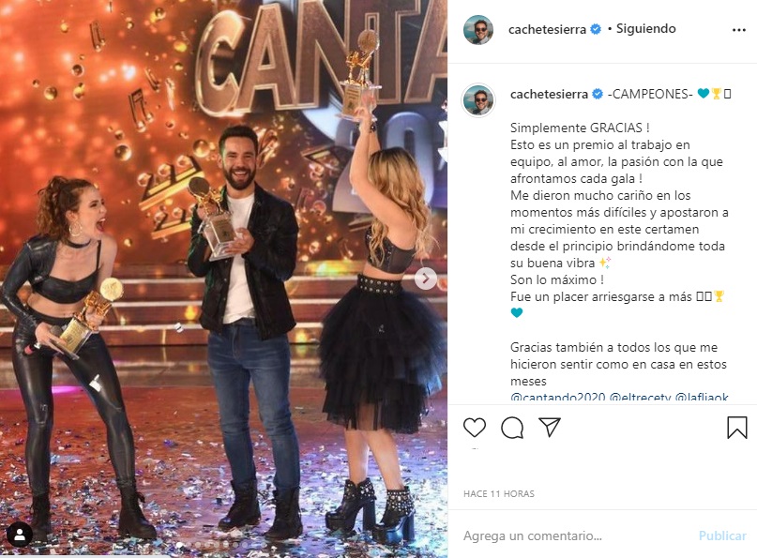Open cachetesierra profile picture in header

[x=478, y=29]
